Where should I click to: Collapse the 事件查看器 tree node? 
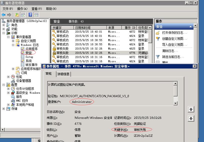(x=8, y=37)
